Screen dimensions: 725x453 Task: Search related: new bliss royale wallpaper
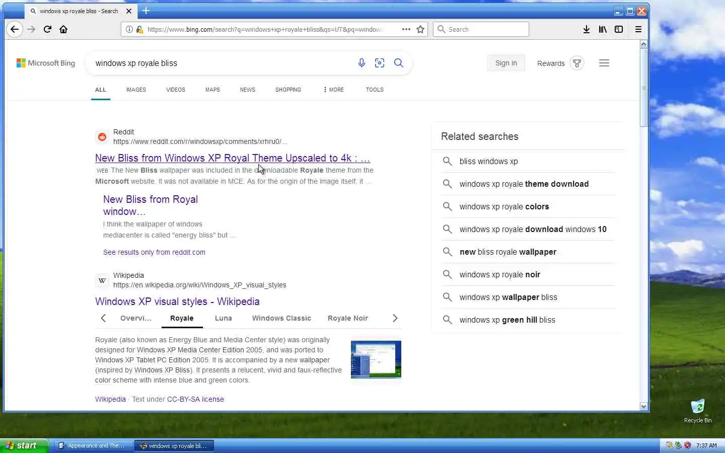click(528, 252)
